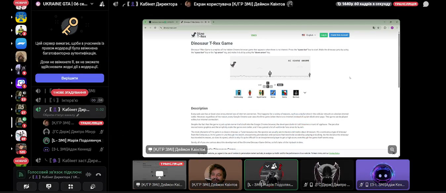The width and height of the screenshot is (446, 193).
Task: Open purple heart server icon
Action: (x=21, y=83)
